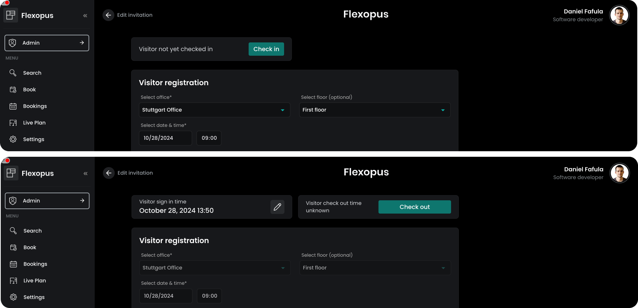Viewport: 638px width, 308px height.
Task: Click the Book calendar icon in the upper sidebar
Action: coord(13,90)
